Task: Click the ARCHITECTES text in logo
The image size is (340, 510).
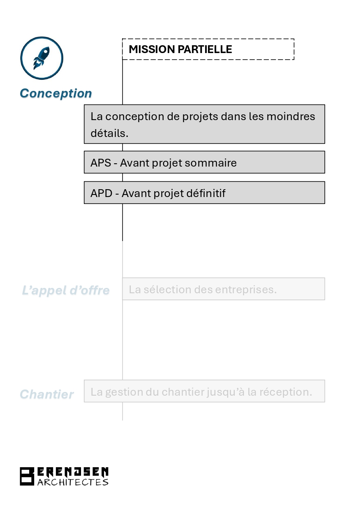Action: [x=73, y=482]
